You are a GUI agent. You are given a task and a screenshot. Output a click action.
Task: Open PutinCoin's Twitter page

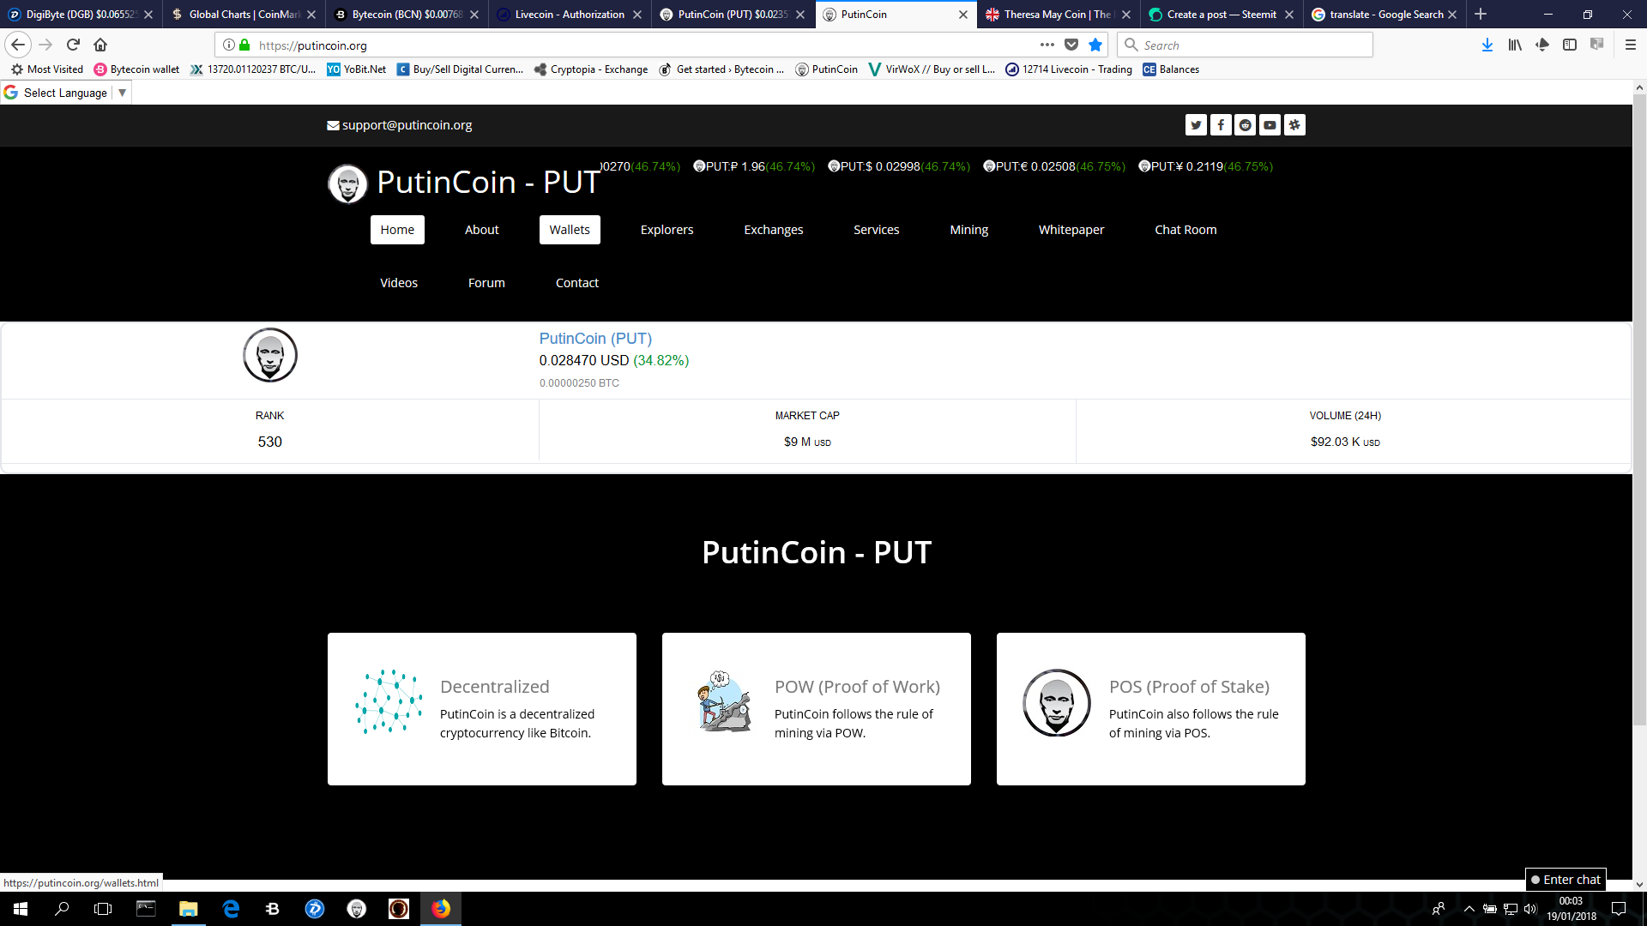(x=1196, y=124)
